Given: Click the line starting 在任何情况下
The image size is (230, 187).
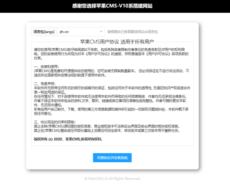Looking at the screenshot, I should click(x=110, y=96).
